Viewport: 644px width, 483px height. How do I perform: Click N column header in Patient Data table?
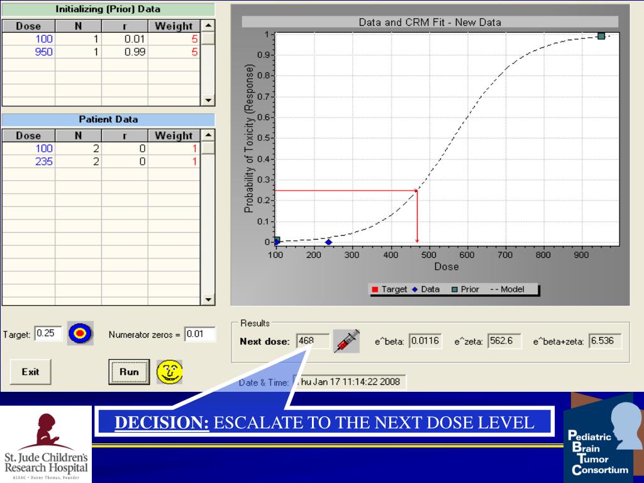pyautogui.click(x=78, y=136)
